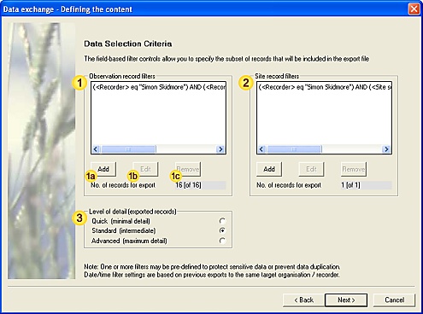This screenshot has width=423, height=314.
Task: Select the site filter row with Simon Skidmore
Action: pos(325,87)
